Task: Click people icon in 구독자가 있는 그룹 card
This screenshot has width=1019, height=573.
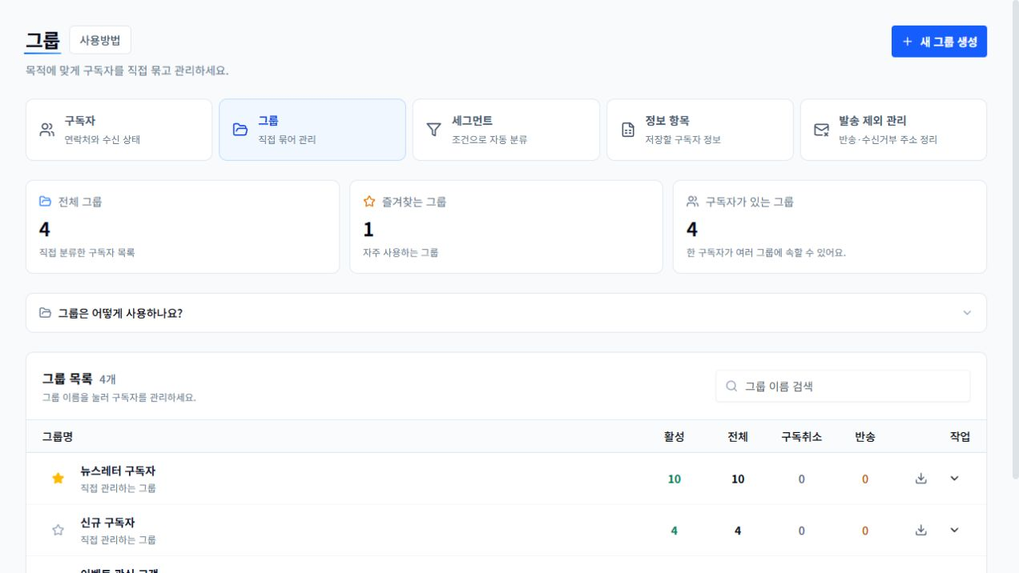Action: (x=693, y=202)
